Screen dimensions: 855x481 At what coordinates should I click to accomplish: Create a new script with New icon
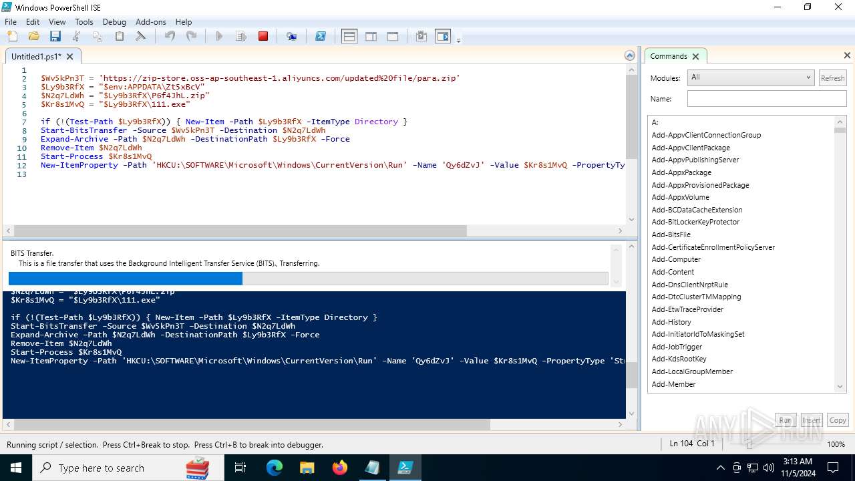coord(12,36)
